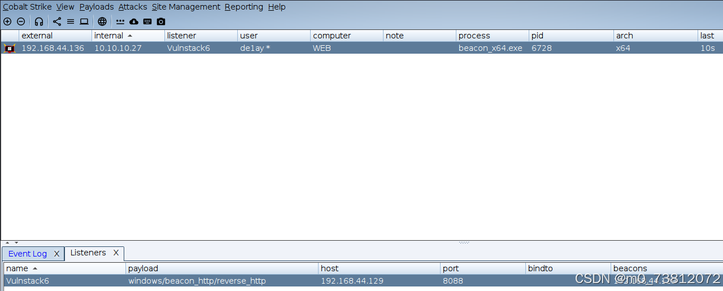
Task: Sort sessions by arch column
Action: pos(656,36)
